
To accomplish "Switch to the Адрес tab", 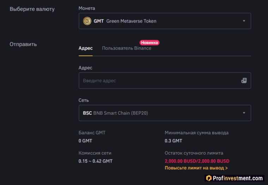I will (86, 48).
